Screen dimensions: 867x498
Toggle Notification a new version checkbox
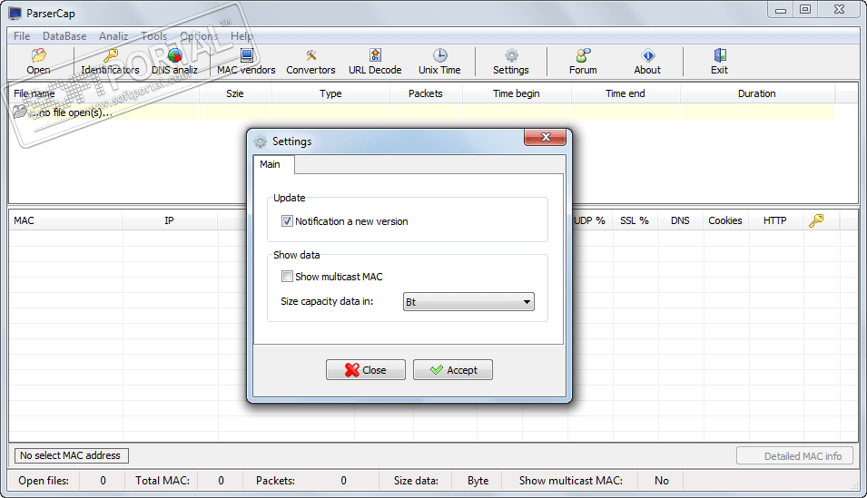[287, 221]
